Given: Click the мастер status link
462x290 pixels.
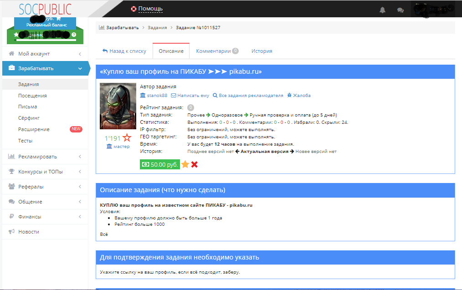Looking at the screenshot, I should pos(121,146).
